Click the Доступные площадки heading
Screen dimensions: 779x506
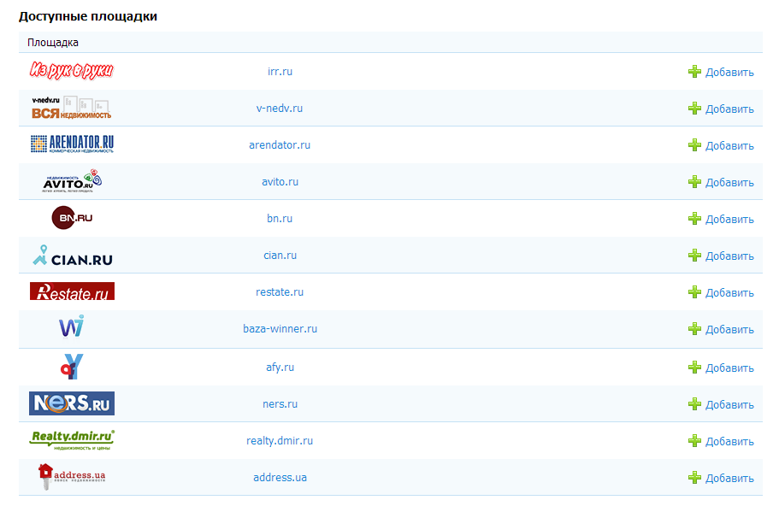88,16
